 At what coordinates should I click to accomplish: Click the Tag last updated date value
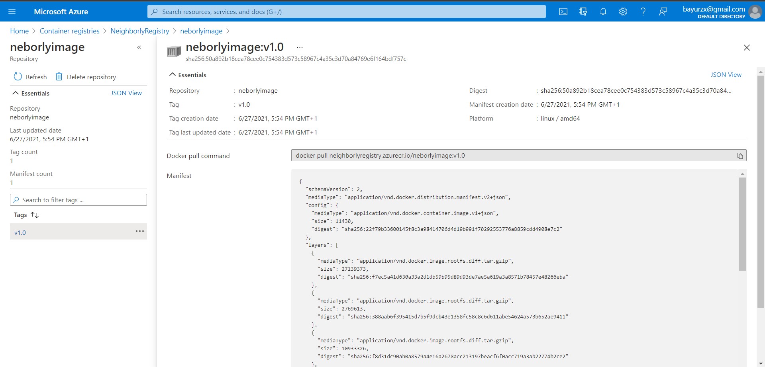[278, 132]
